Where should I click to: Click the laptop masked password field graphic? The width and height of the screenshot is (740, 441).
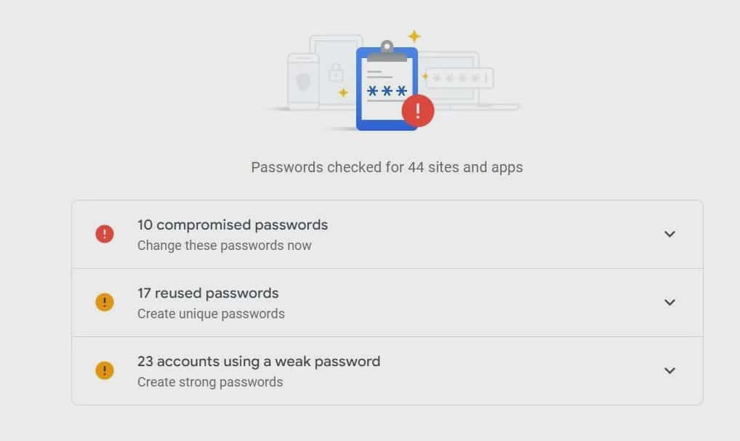460,78
